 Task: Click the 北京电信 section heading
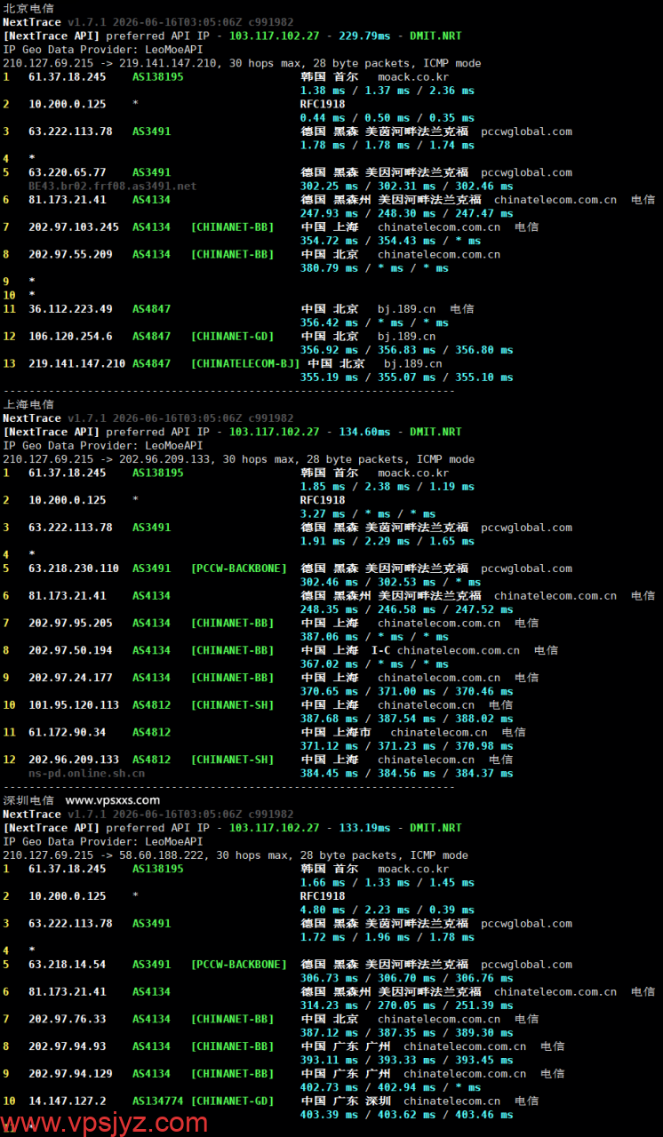28,8
